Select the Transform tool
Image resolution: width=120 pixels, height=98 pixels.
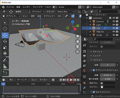coord(5,53)
